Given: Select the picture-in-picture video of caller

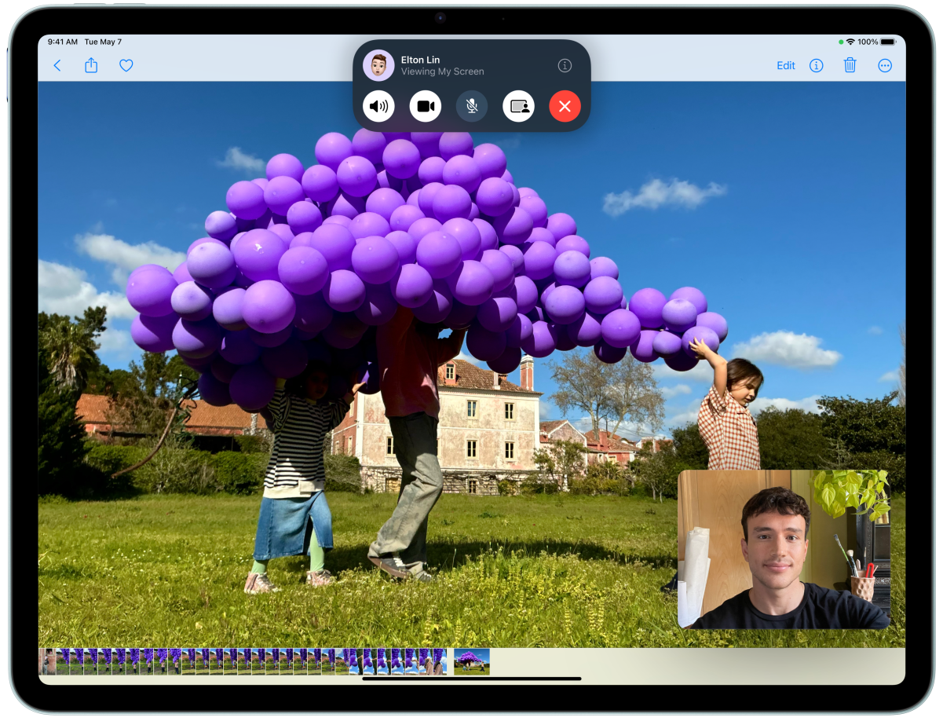Looking at the screenshot, I should point(783,549).
